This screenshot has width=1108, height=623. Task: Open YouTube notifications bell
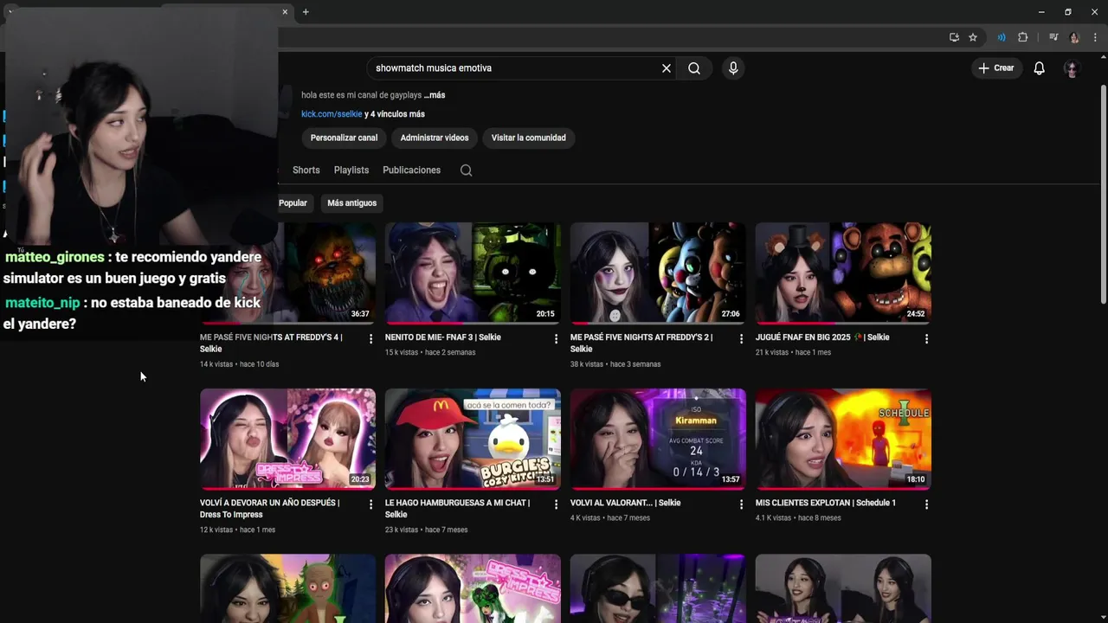(1040, 68)
